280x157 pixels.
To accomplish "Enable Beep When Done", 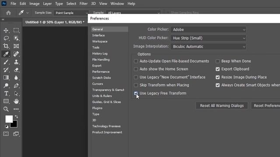I will (x=217, y=61).
